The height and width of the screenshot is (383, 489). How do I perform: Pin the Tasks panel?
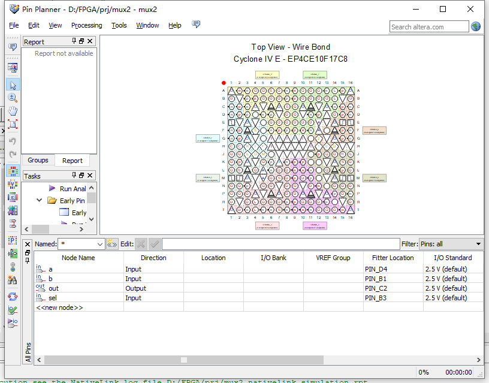click(74, 175)
